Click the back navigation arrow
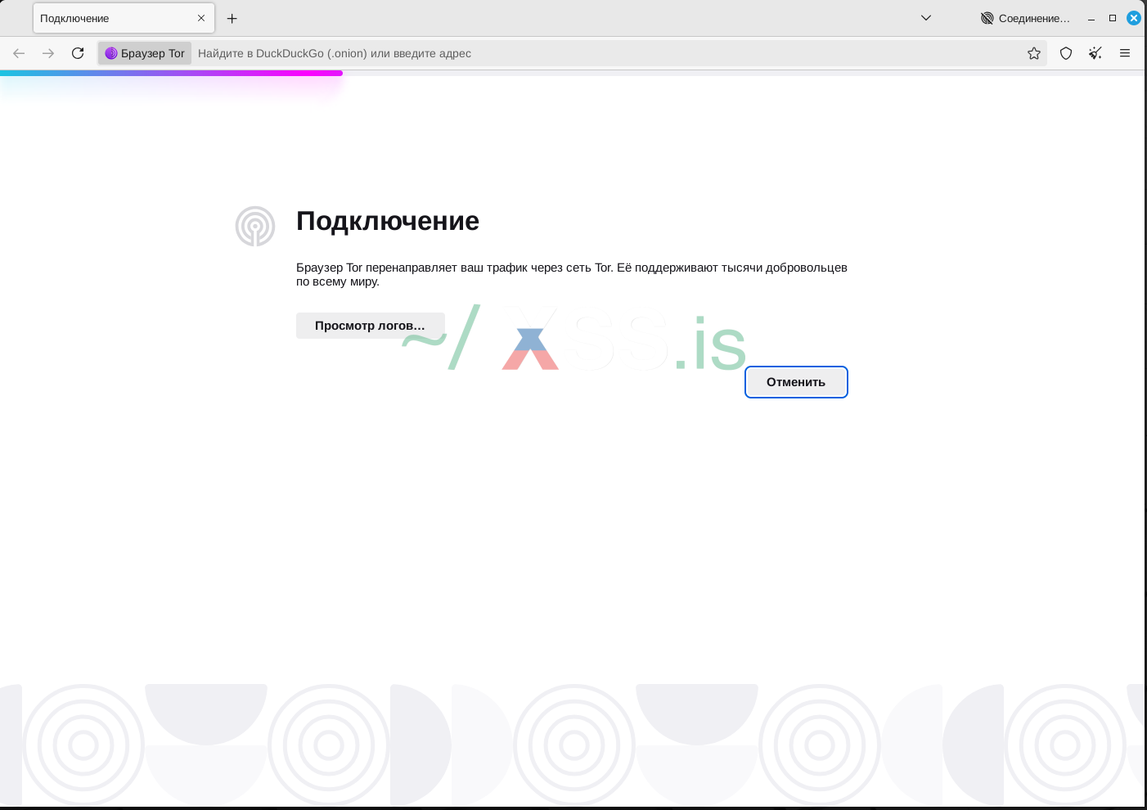1147x810 pixels. tap(19, 53)
